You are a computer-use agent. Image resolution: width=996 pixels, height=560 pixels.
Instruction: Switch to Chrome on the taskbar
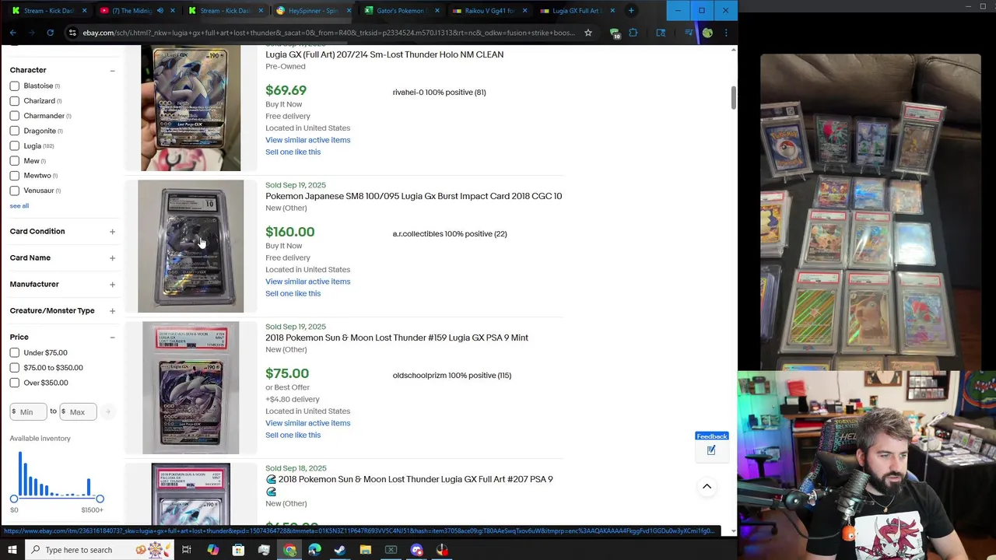(289, 550)
